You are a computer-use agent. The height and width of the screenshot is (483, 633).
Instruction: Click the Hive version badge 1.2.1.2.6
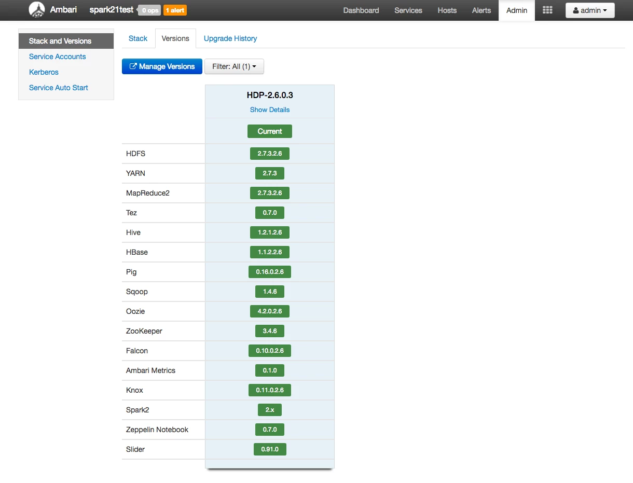[270, 232]
